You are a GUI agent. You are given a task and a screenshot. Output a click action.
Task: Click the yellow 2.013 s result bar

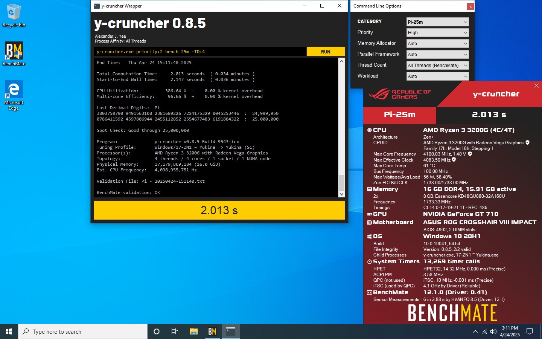tap(219, 210)
